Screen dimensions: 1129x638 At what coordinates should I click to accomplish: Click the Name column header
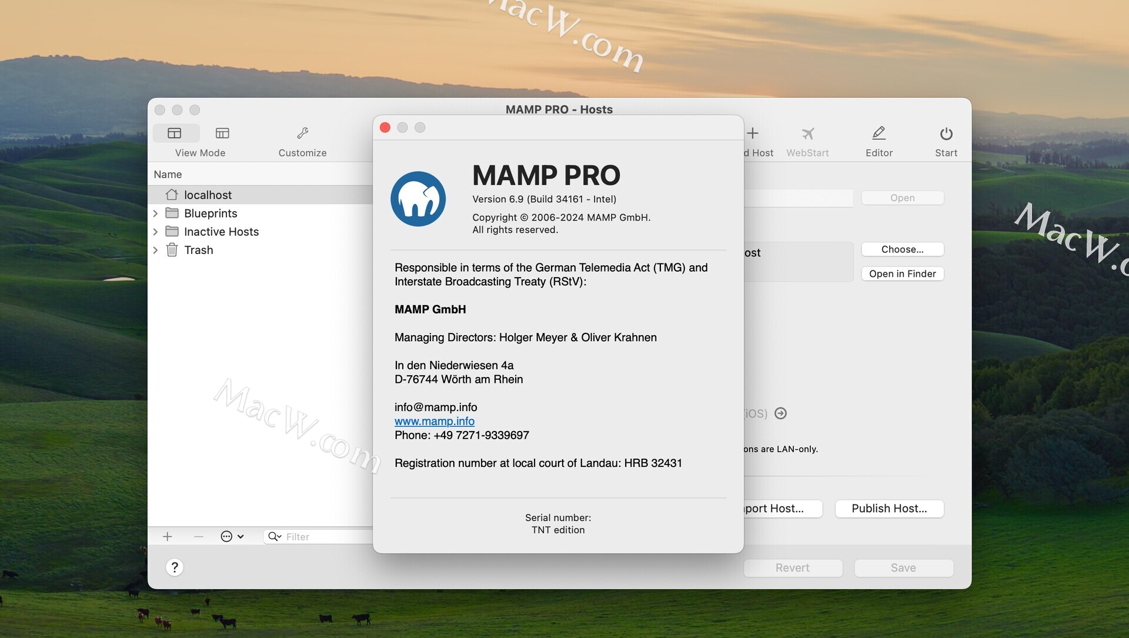168,174
